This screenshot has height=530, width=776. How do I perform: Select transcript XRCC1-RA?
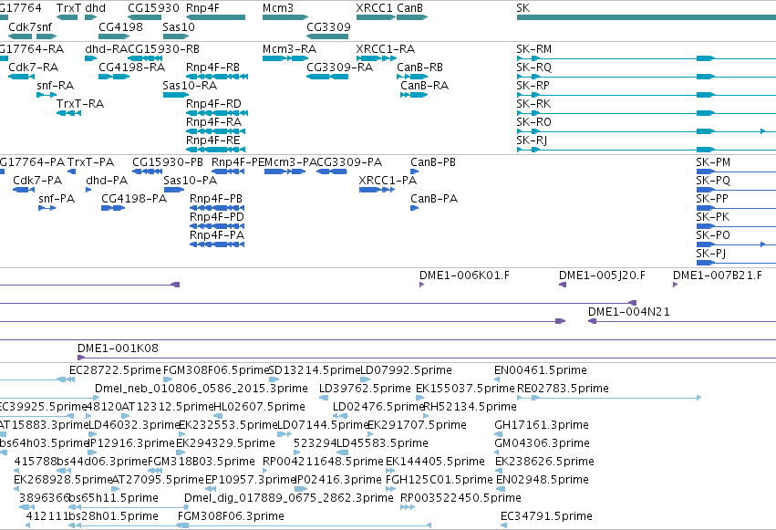tap(385, 49)
